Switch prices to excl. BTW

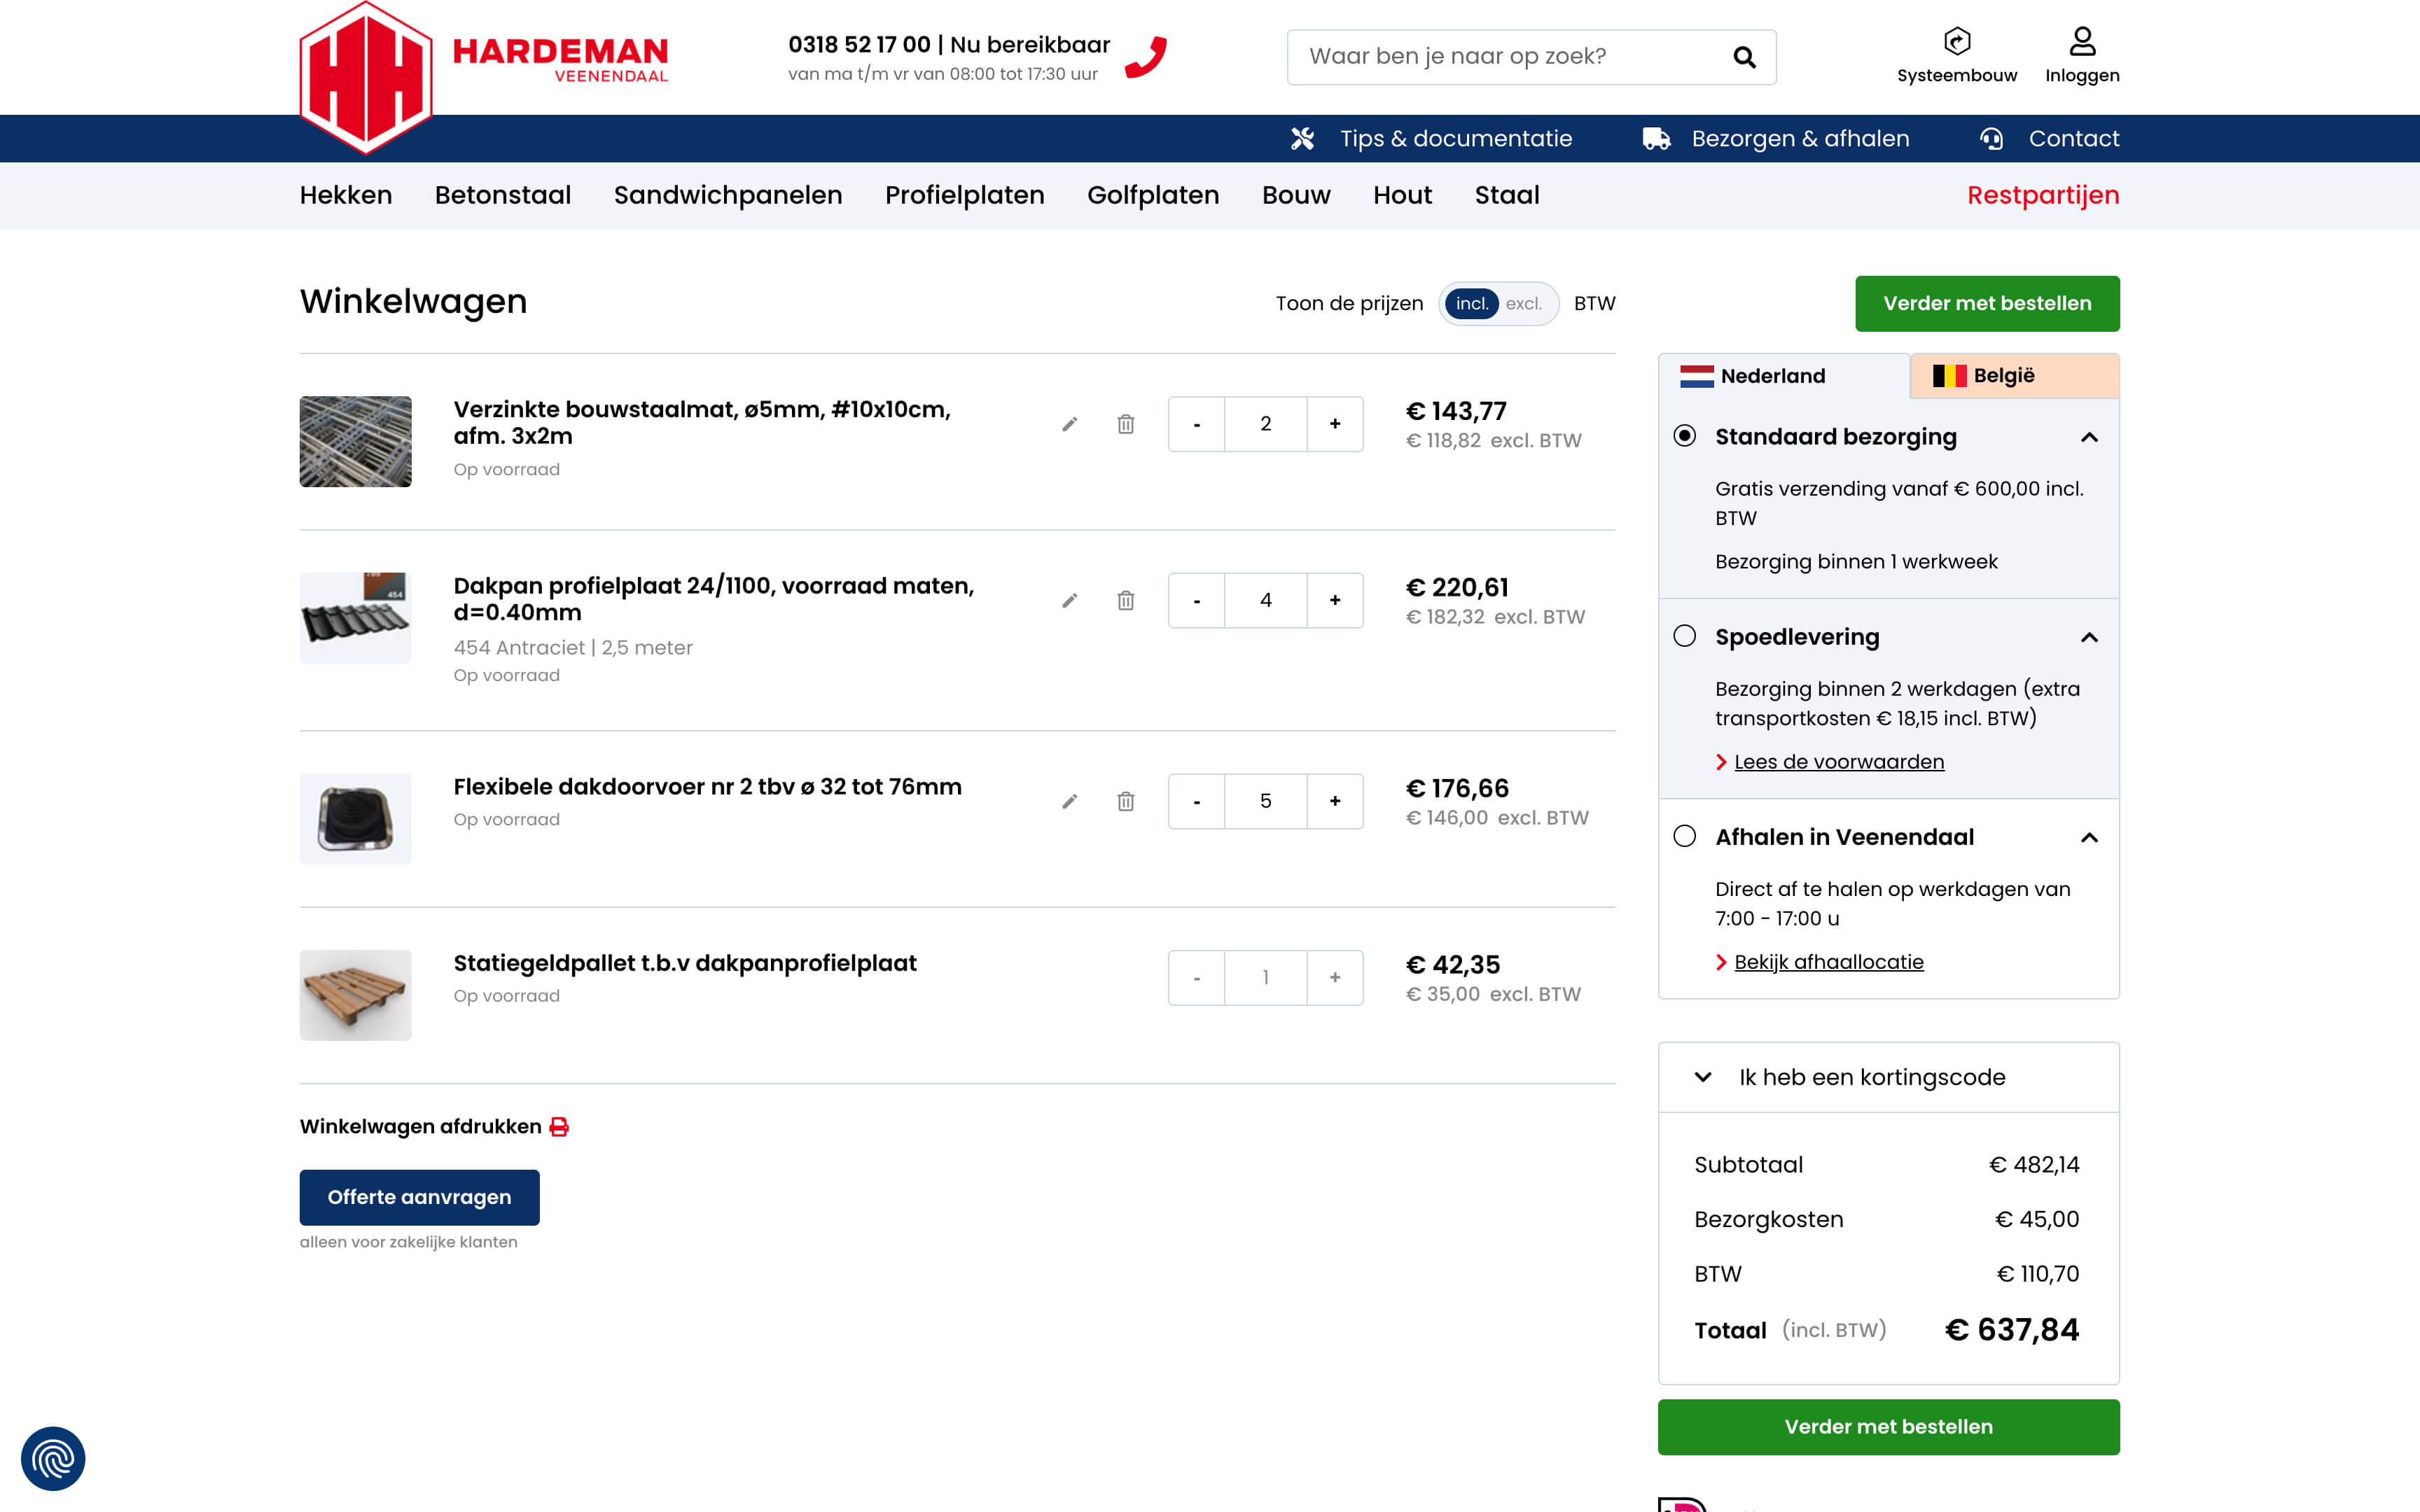coord(1523,304)
